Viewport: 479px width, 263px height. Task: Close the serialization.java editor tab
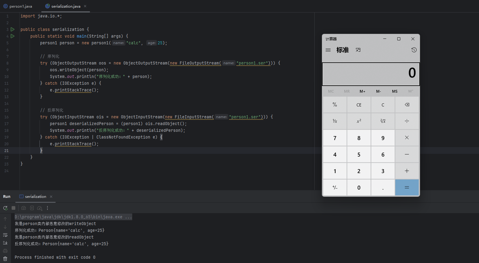pos(85,6)
